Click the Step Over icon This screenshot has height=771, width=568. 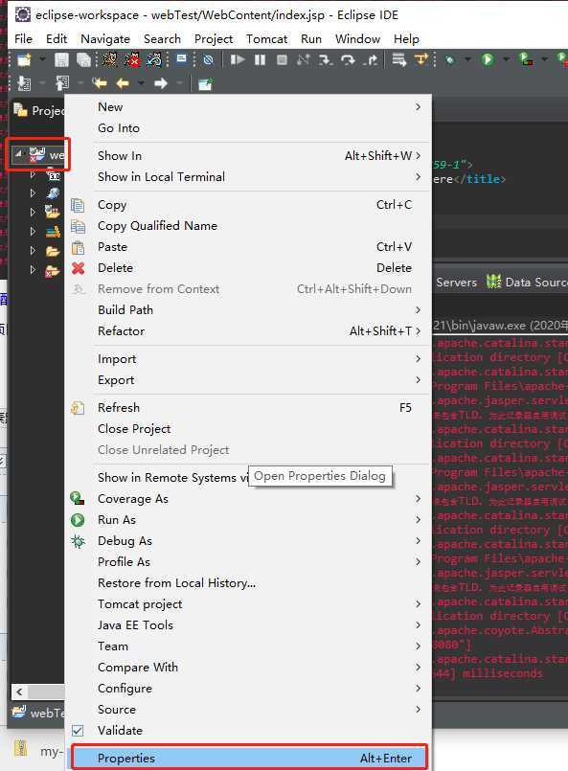coord(348,60)
